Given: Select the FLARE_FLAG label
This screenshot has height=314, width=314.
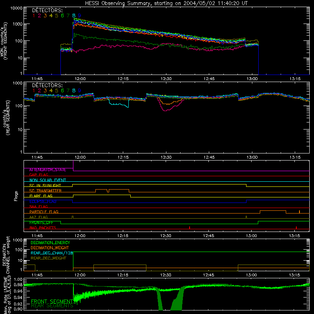Looking at the screenshot, I should point(41,196).
